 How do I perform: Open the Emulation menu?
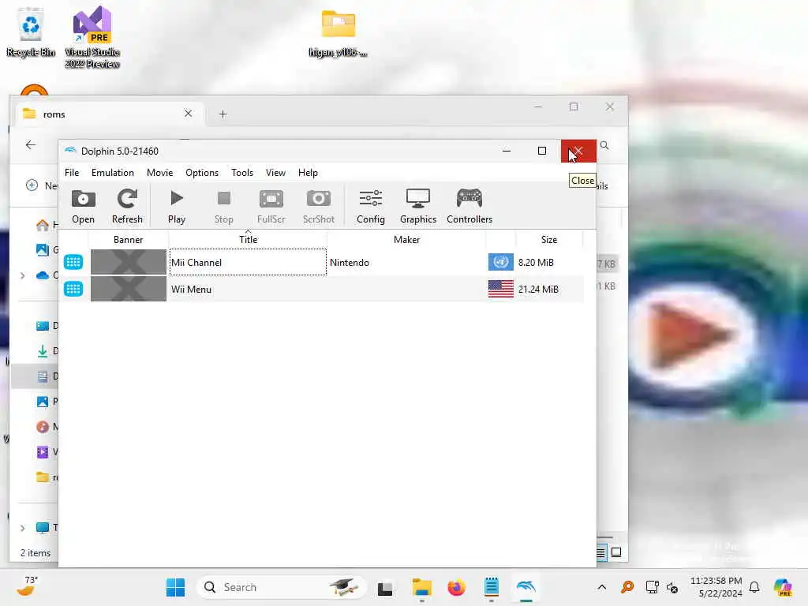tap(112, 173)
